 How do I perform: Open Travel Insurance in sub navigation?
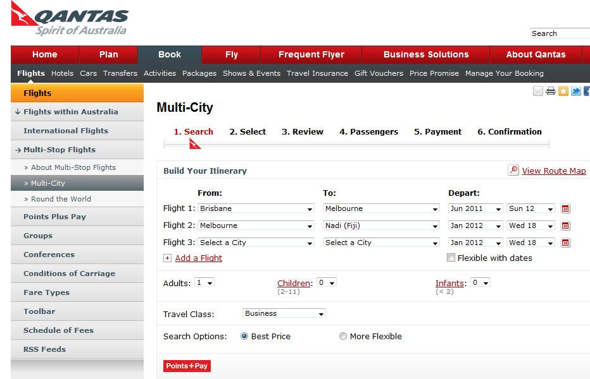(317, 73)
